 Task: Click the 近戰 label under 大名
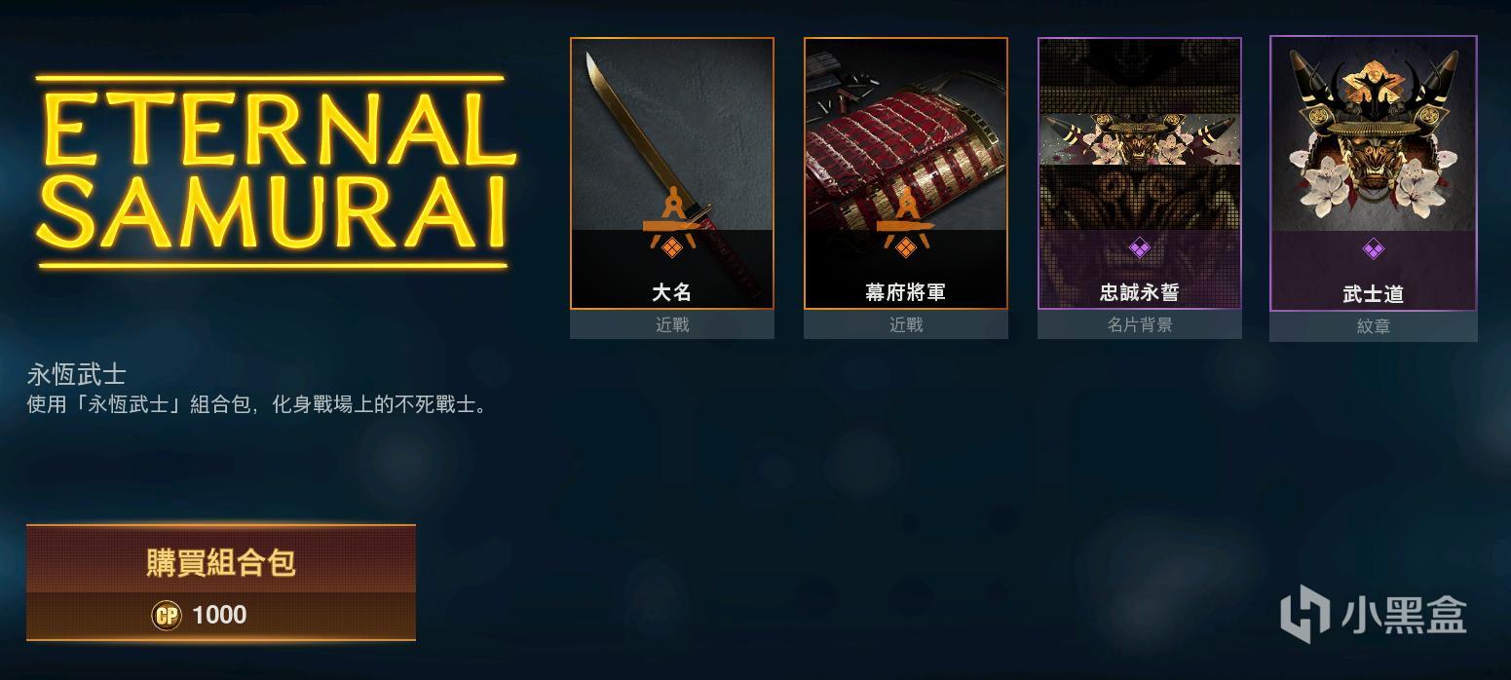pyautogui.click(x=672, y=324)
